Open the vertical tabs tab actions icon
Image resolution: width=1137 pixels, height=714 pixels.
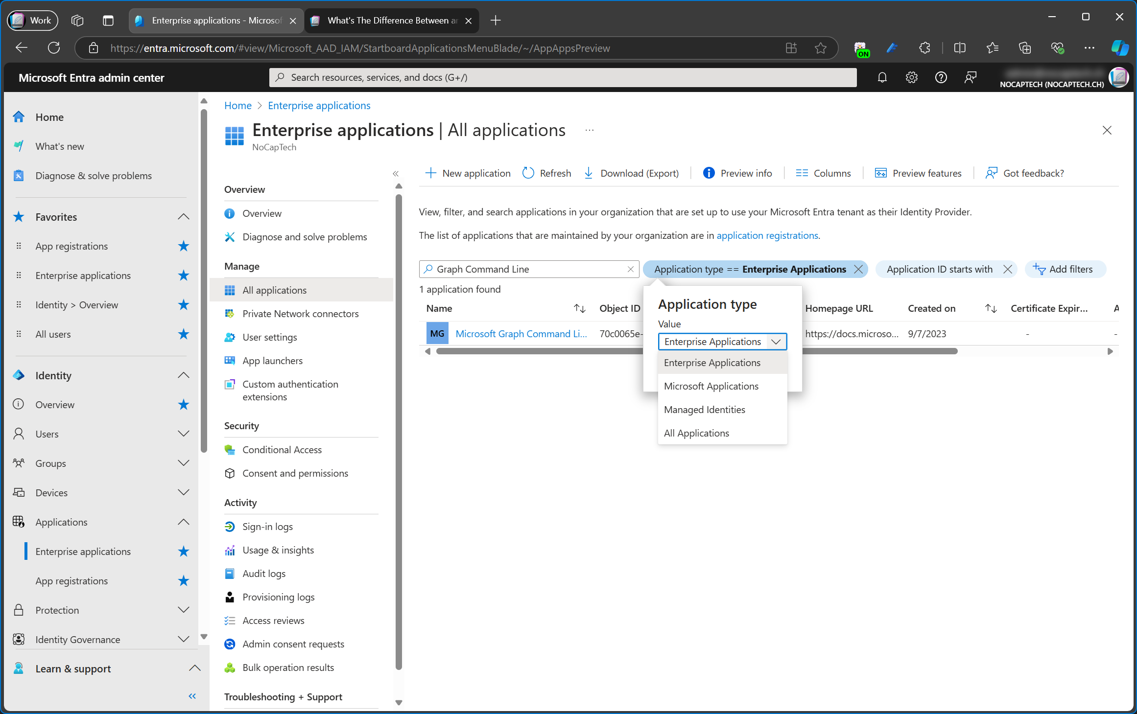[x=108, y=21]
